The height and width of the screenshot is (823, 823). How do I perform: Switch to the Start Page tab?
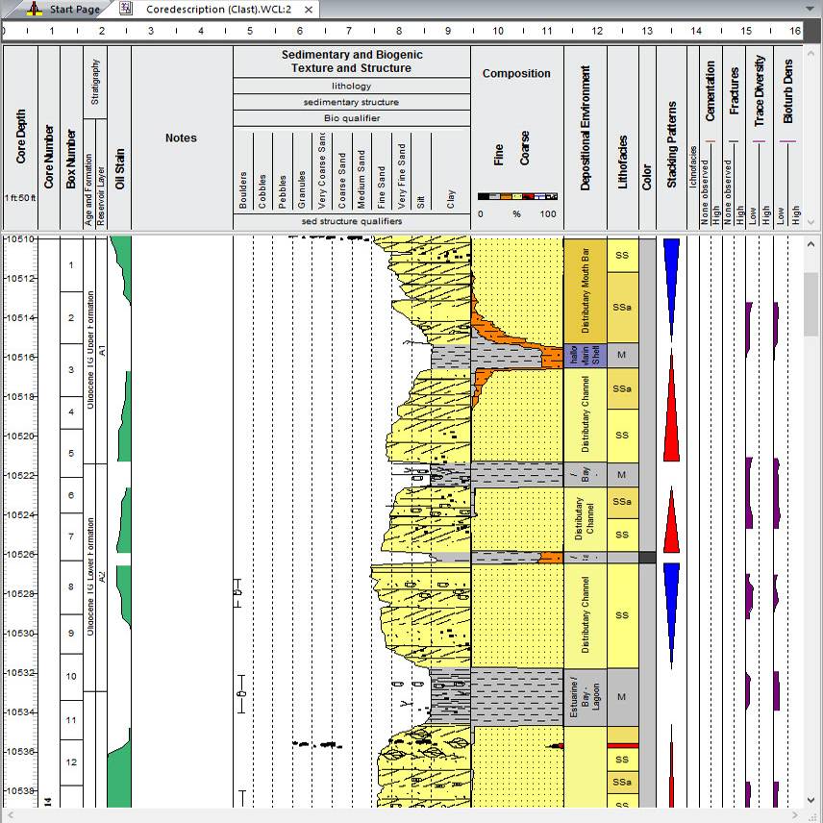[x=74, y=9]
